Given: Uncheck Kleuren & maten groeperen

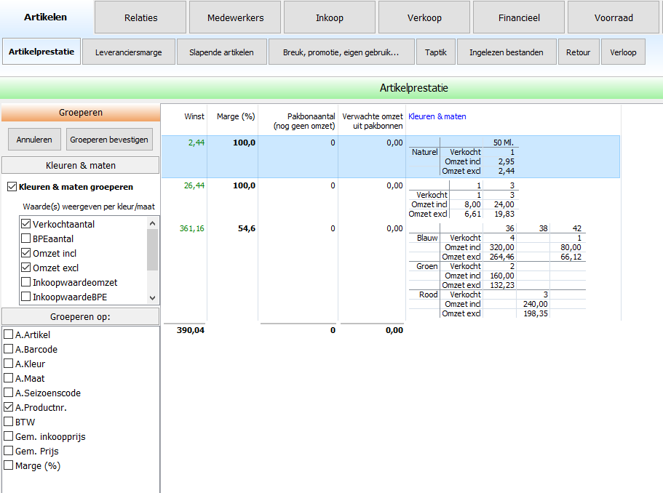Looking at the screenshot, I should coord(12,186).
